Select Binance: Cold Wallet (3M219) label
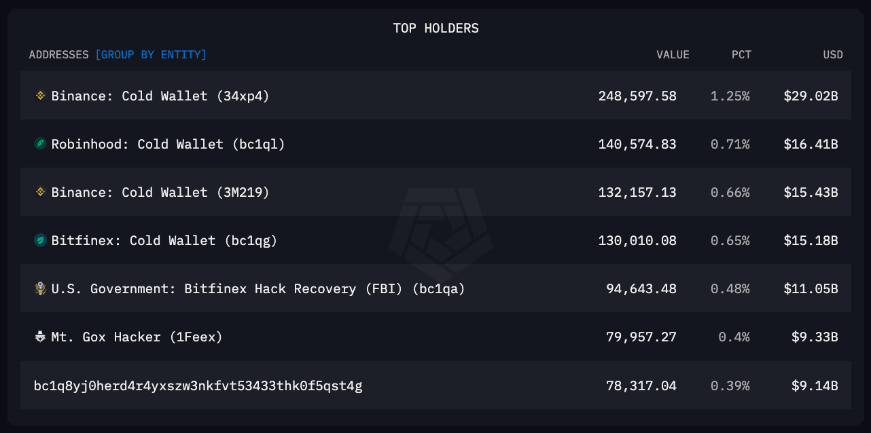 (x=160, y=192)
